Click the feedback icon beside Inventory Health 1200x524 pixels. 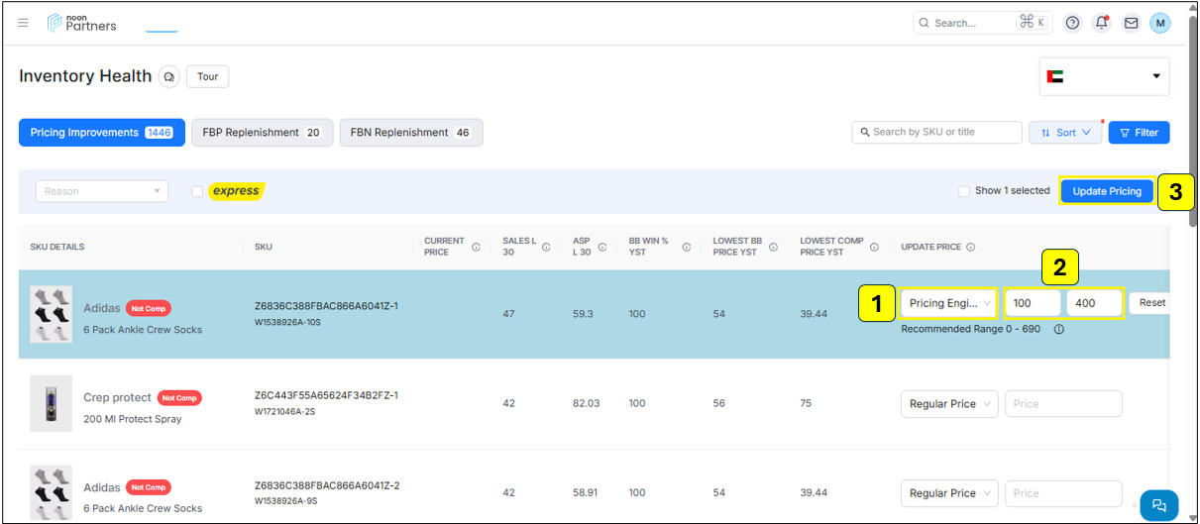[x=168, y=76]
